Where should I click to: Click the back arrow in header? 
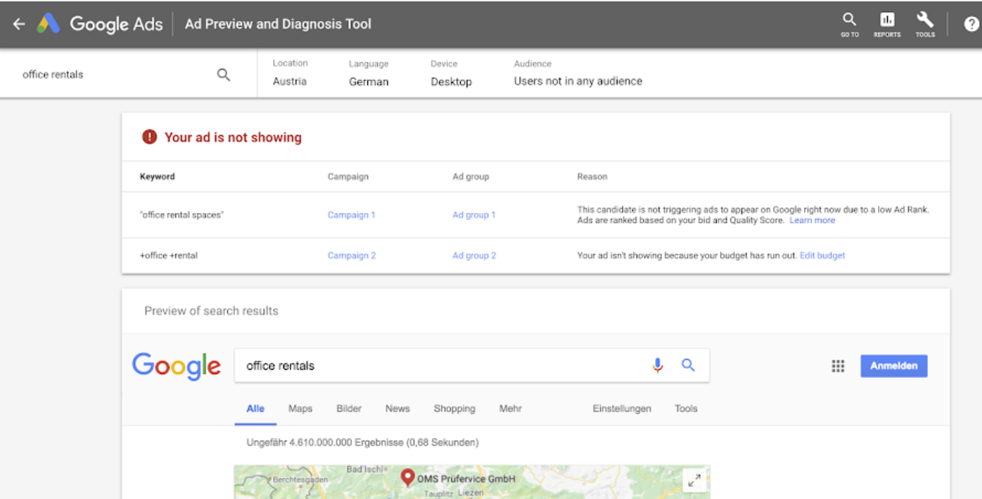(x=19, y=24)
